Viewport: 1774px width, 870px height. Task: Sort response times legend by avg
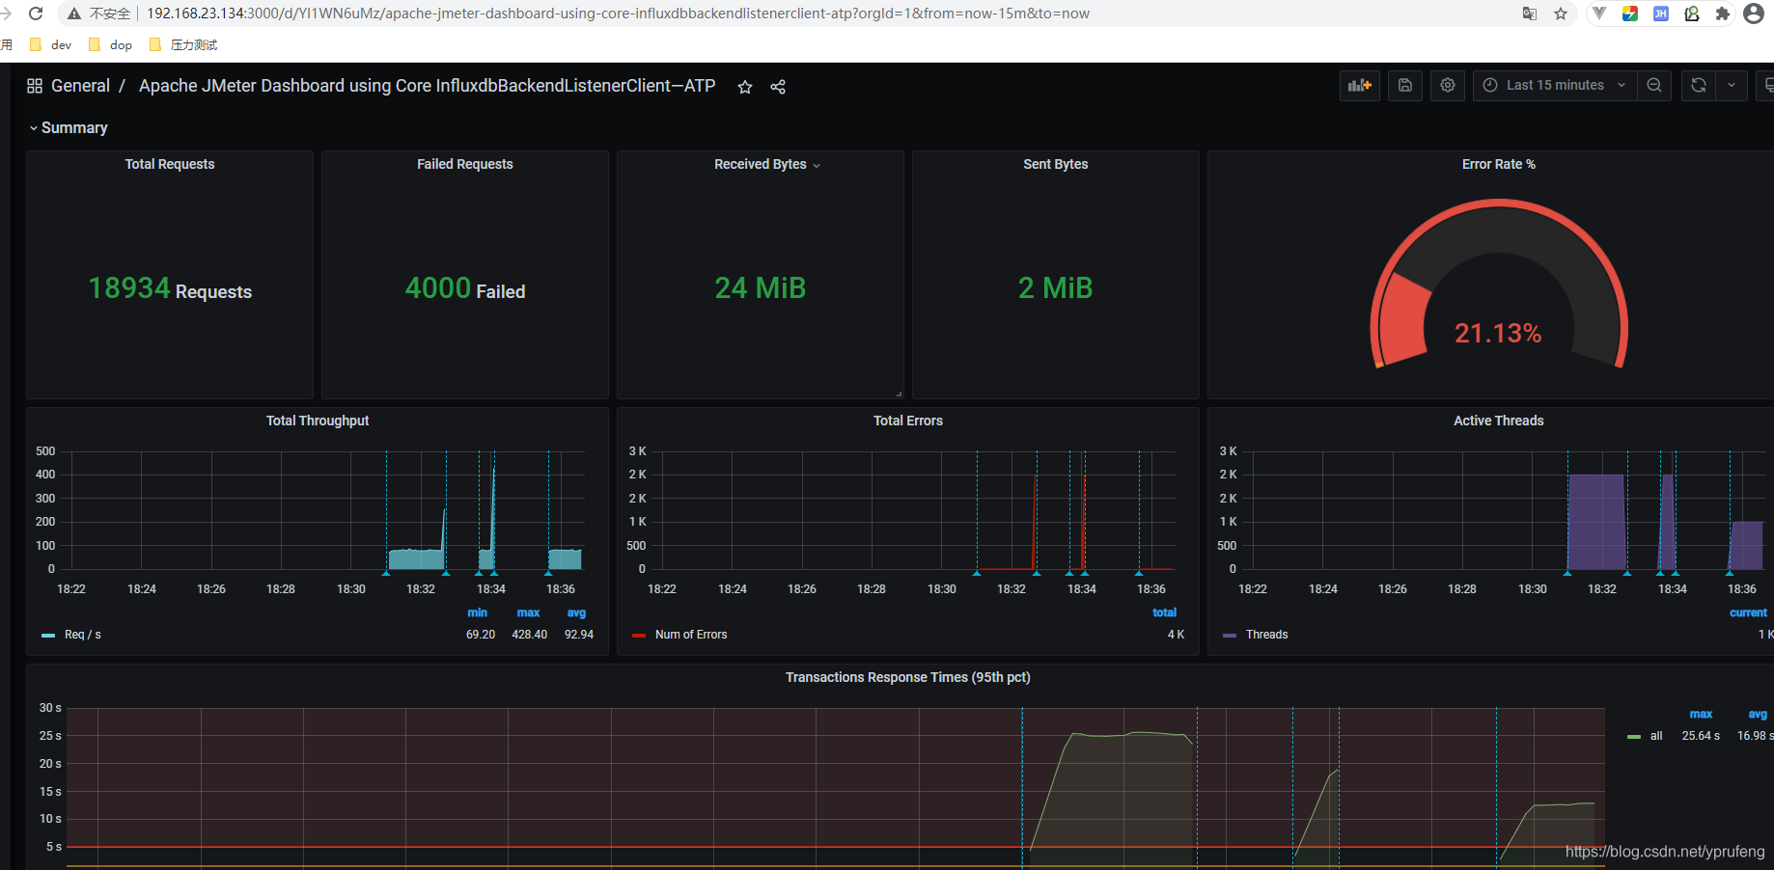[1758, 715]
